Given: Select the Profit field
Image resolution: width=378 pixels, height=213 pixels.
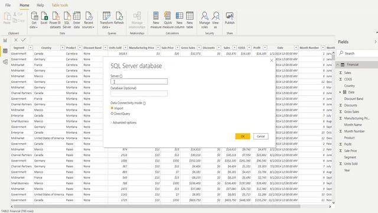Looking at the screenshot, I should click(348, 144).
